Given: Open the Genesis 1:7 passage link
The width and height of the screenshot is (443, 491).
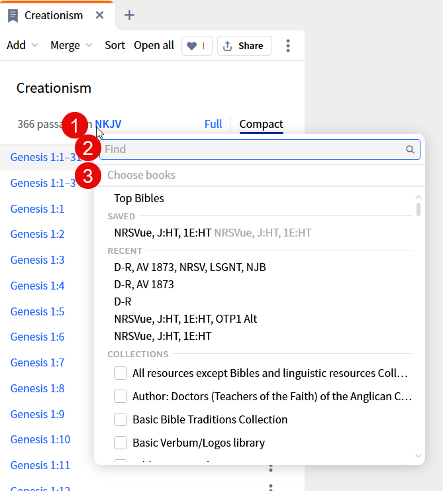Looking at the screenshot, I should [37, 362].
